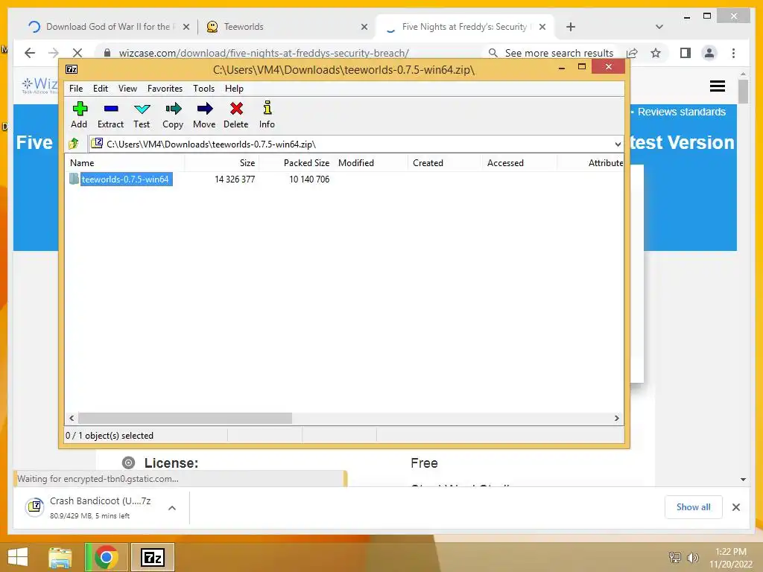Open the Tools menu
The width and height of the screenshot is (763, 572).
pyautogui.click(x=203, y=89)
